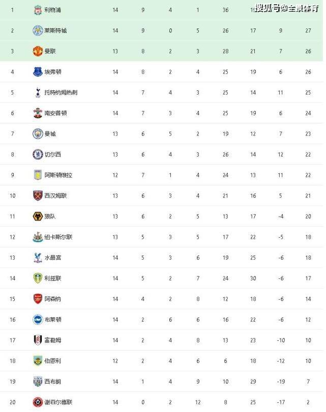This screenshot has width=326, height=412.
Task: Click the Manchester City crest icon
Action: tap(38, 134)
